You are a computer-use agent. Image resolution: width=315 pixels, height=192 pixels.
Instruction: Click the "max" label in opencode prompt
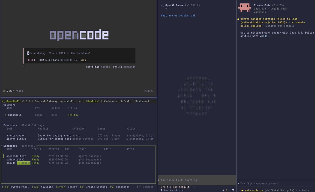[84, 60]
